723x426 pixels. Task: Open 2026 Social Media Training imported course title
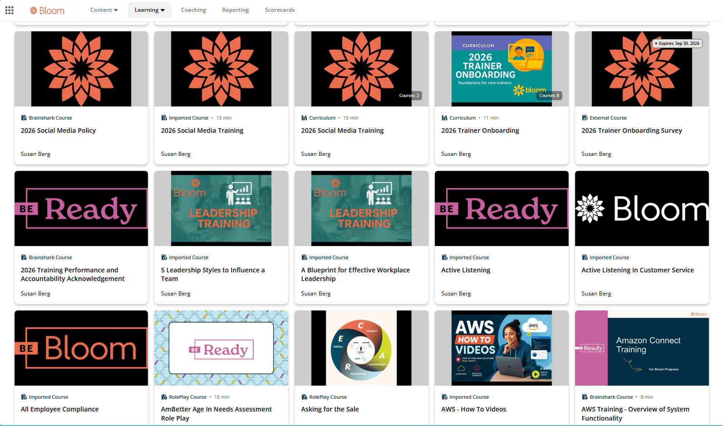point(202,131)
